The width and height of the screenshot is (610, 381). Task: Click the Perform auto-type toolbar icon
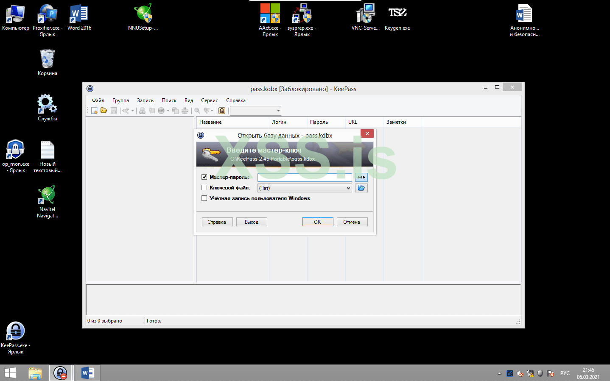185,111
